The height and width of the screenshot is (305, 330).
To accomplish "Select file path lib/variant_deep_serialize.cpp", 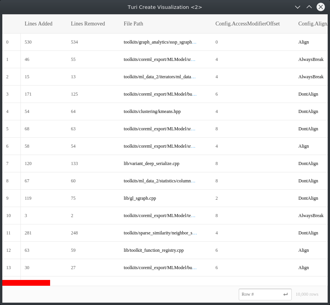I will pos(152,163).
